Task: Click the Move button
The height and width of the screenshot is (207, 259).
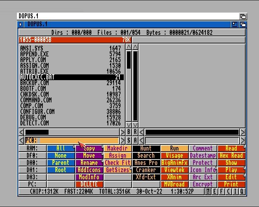Action: point(89,156)
